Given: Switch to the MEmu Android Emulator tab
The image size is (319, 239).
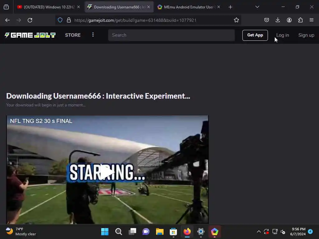Looking at the screenshot, I should (x=186, y=7).
